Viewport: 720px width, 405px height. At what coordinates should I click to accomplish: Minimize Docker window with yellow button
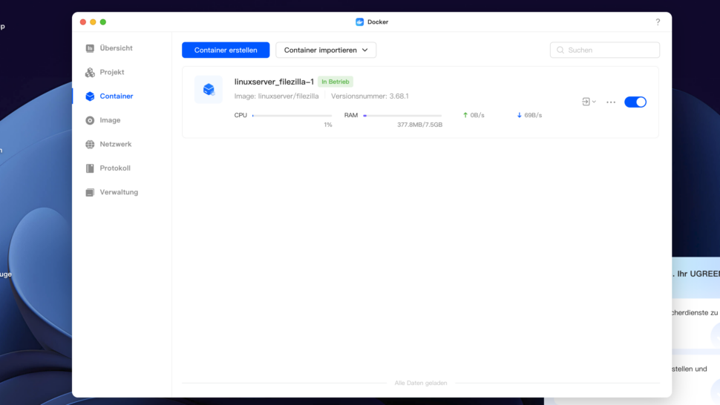(x=94, y=22)
